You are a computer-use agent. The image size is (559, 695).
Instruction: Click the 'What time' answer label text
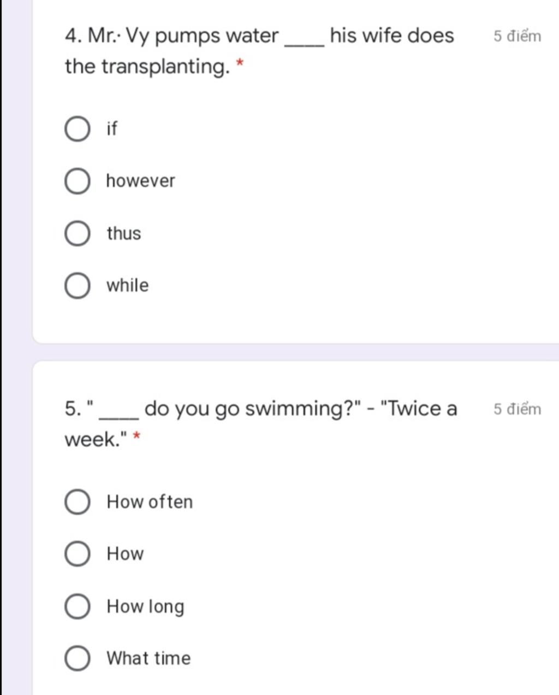149,658
